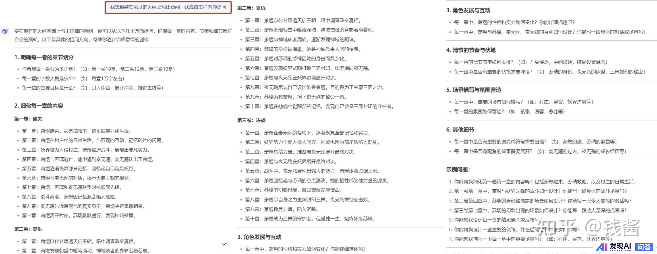
Task: Click line "第五章：萧煜对苏璃的感情因她的身份而复杂化"
Action: click(x=296, y=59)
